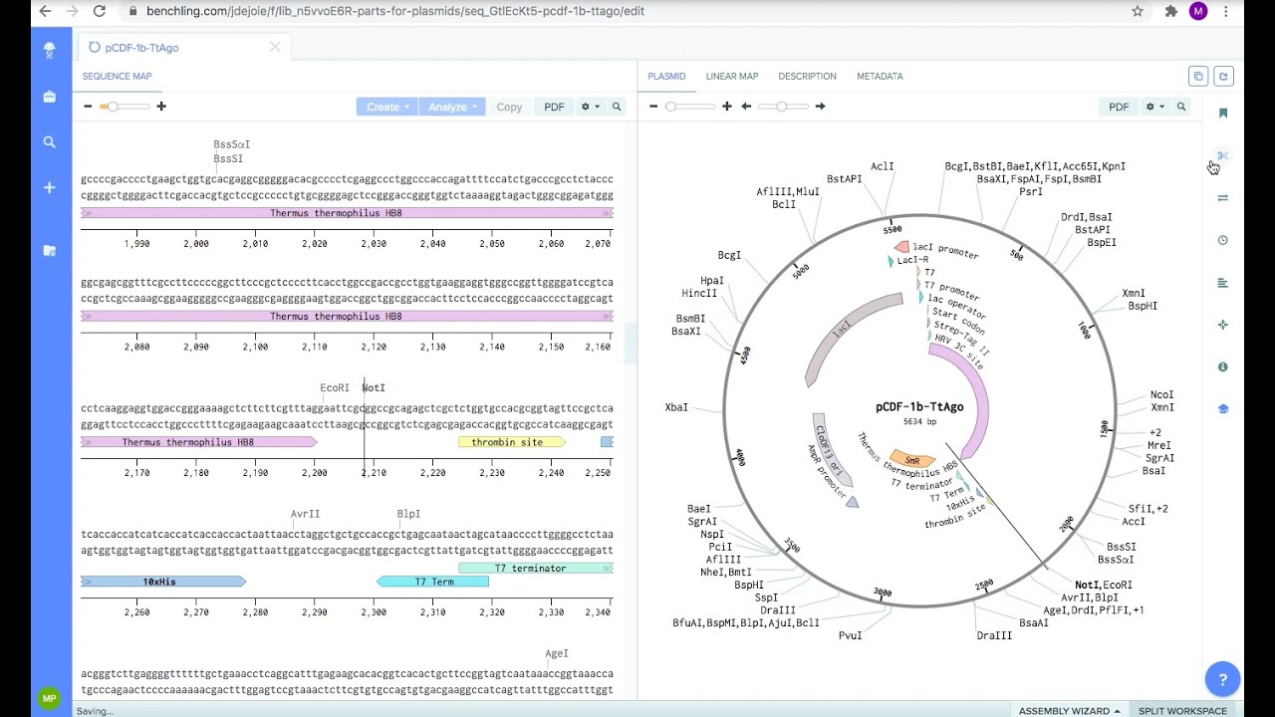This screenshot has height=717, width=1275.
Task: Expand the Create dropdown
Action: coord(386,107)
